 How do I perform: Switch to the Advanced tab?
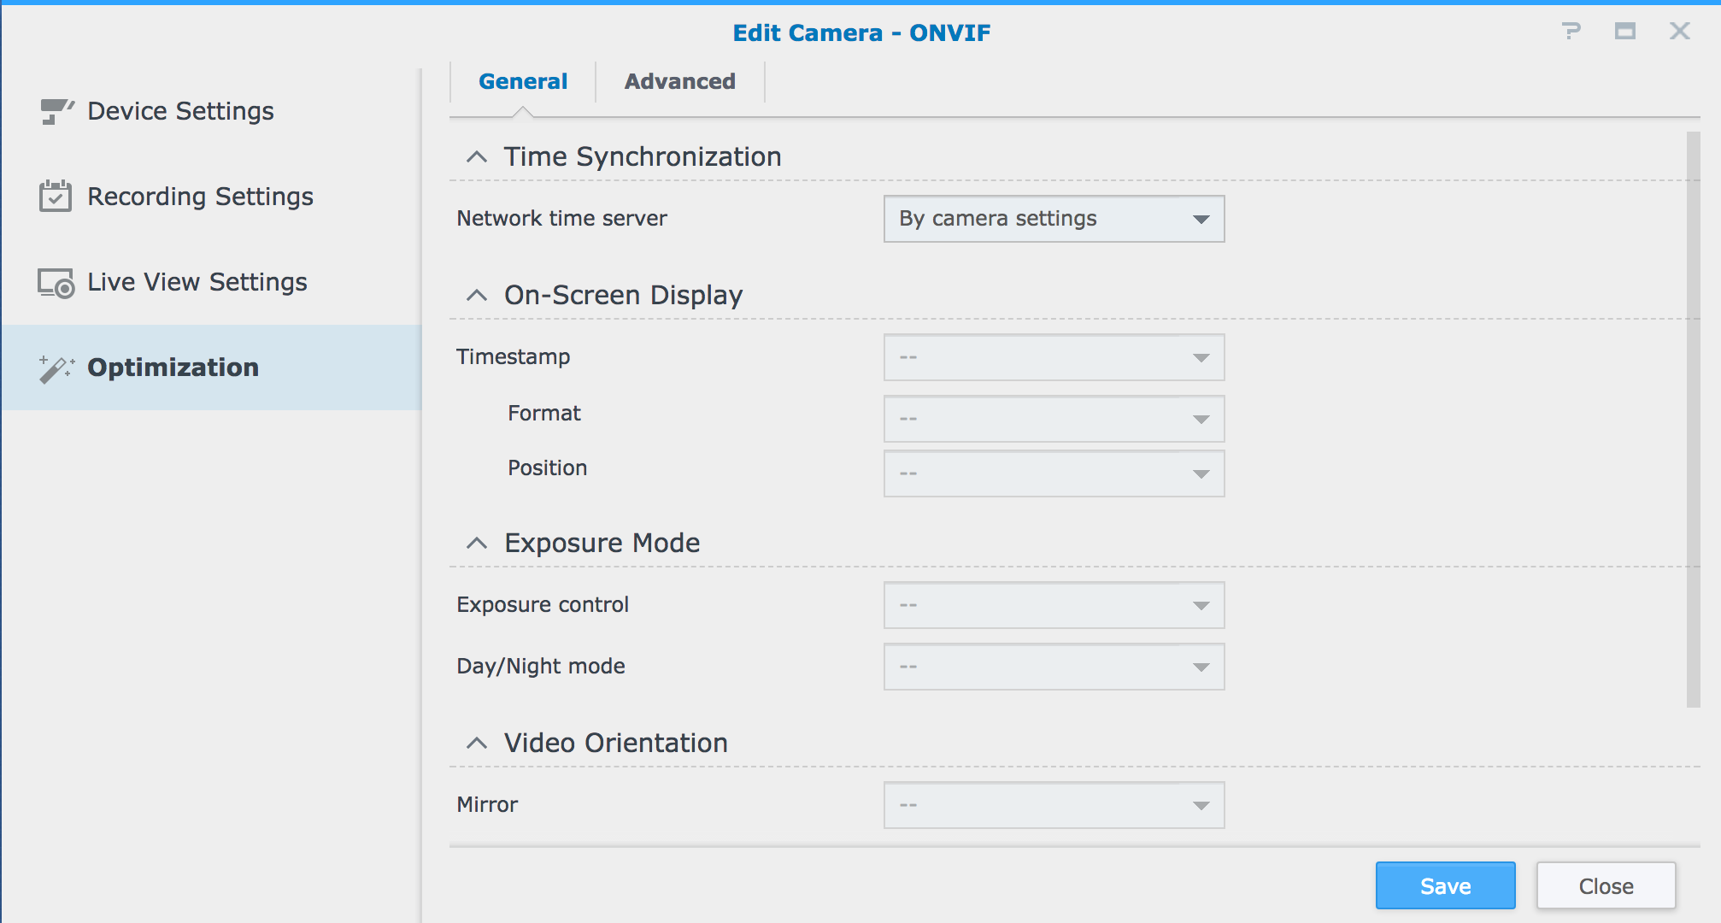pyautogui.click(x=679, y=82)
